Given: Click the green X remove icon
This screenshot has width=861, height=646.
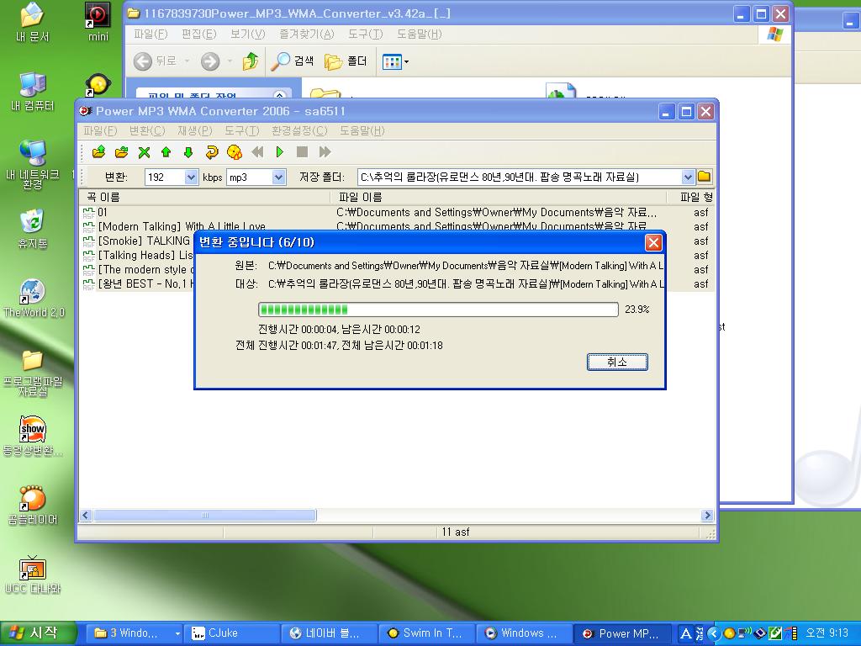Looking at the screenshot, I should (x=144, y=152).
